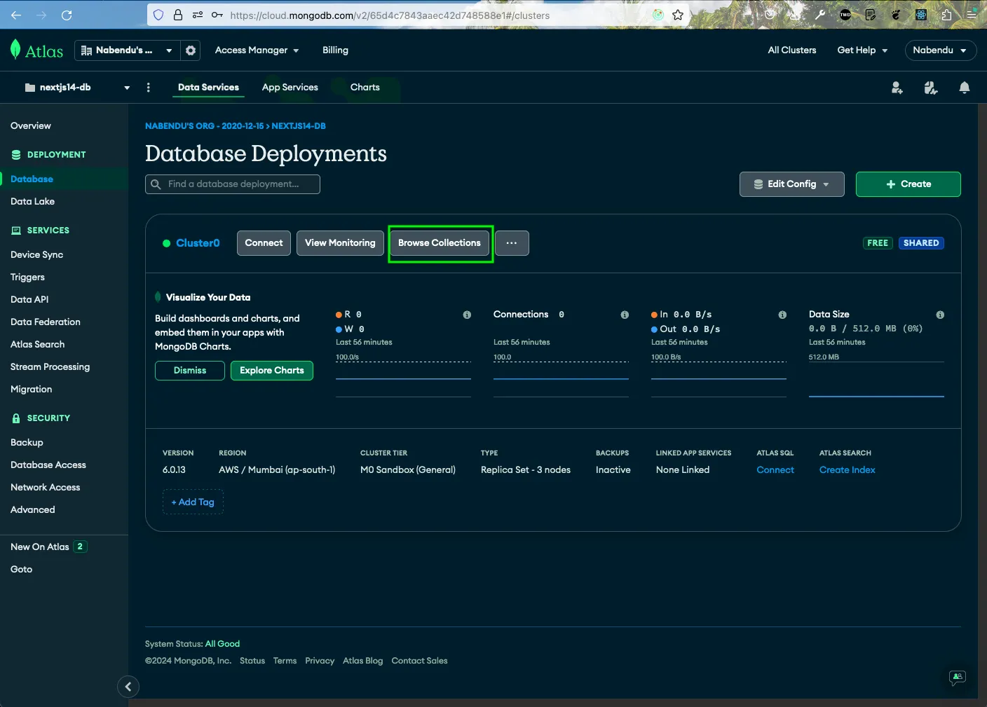This screenshot has height=707, width=987.
Task: Open the browser extensions puzzle icon
Action: (946, 15)
